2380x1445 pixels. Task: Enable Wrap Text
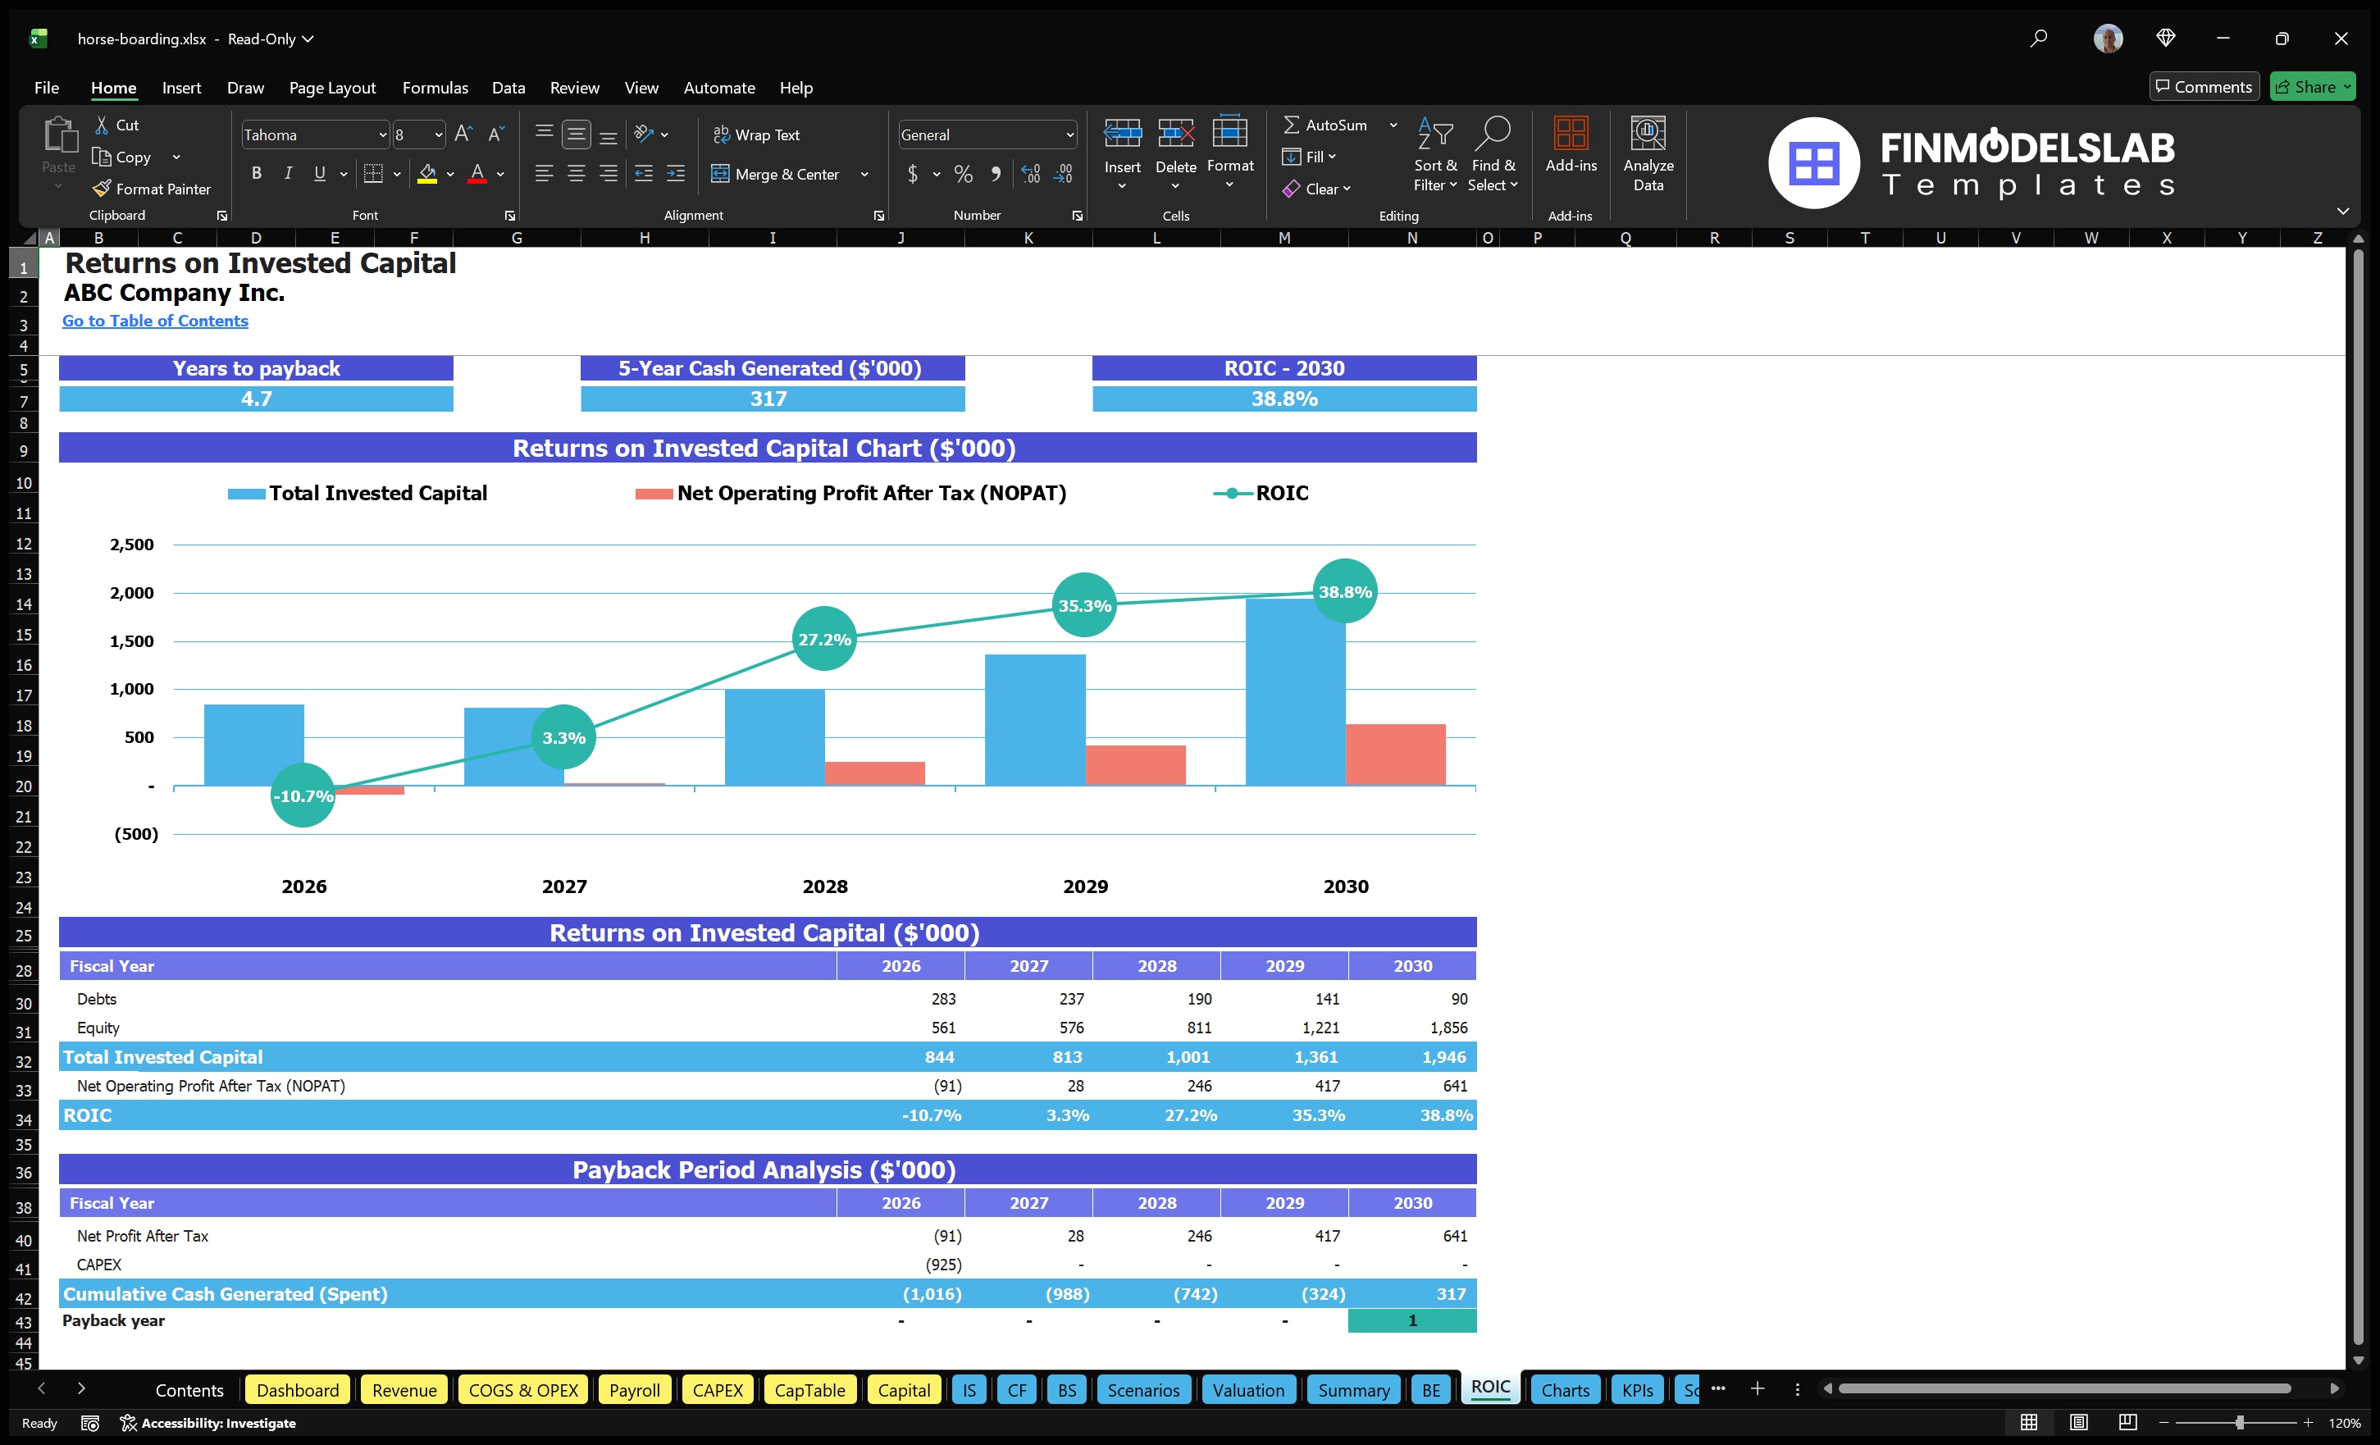(x=757, y=134)
